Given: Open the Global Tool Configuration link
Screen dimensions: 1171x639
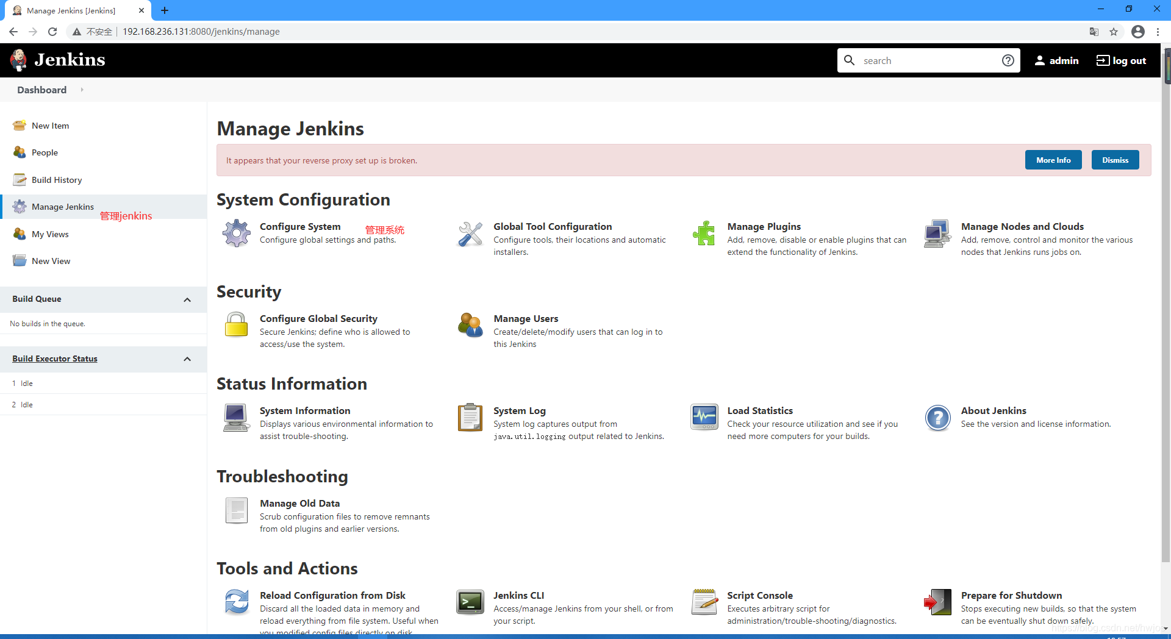Looking at the screenshot, I should pyautogui.click(x=553, y=226).
